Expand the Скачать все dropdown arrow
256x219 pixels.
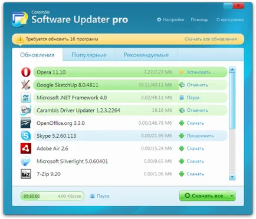click(x=232, y=195)
